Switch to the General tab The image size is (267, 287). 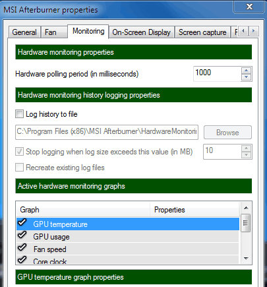[x=24, y=32]
